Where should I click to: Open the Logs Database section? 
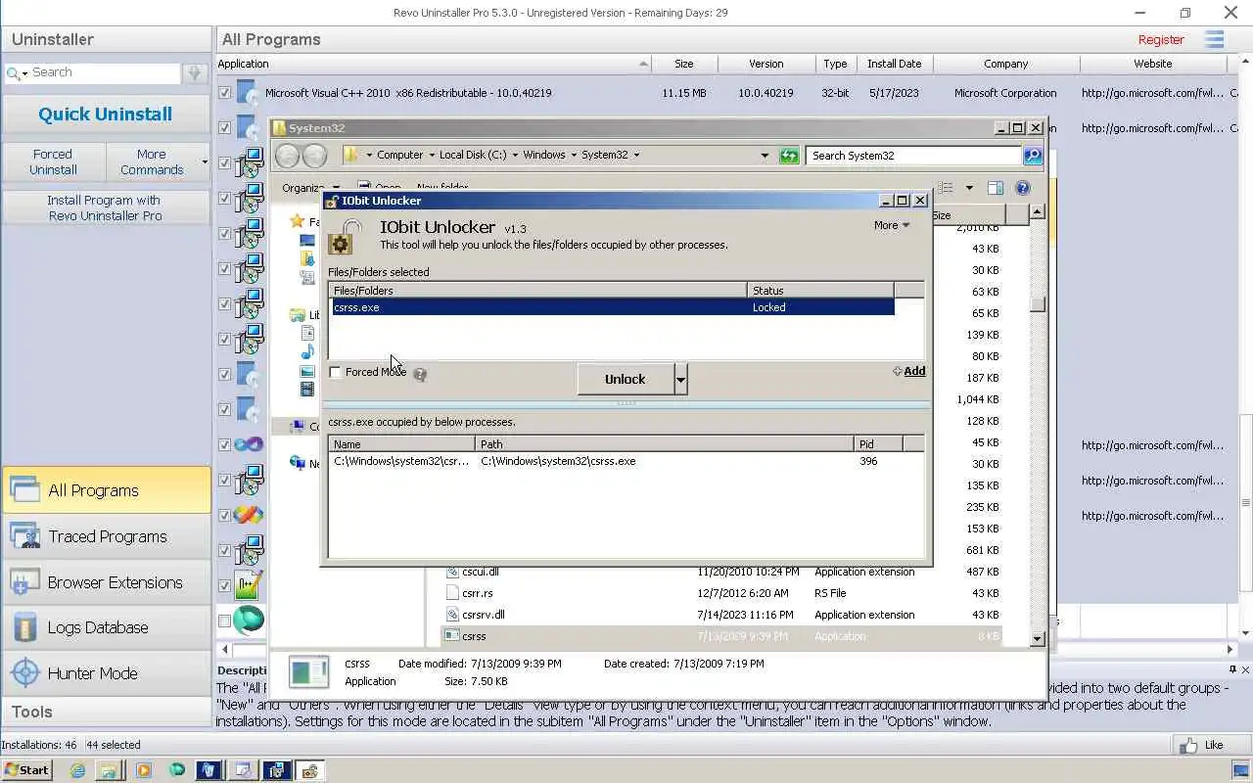[x=106, y=627]
